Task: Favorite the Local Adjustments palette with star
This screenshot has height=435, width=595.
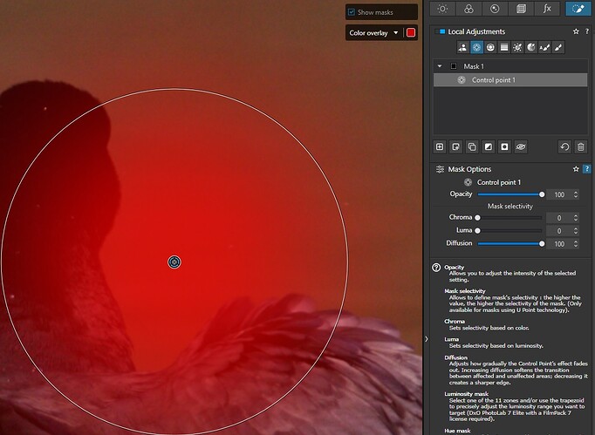Action: click(575, 31)
